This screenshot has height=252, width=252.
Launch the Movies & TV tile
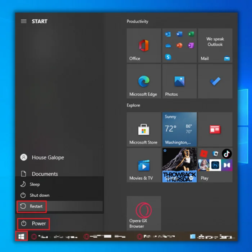point(144,165)
